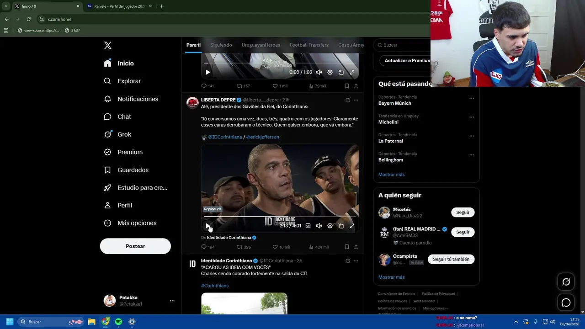585x329 pixels.
Task: Open the #Corinthians hashtag
Action: (215, 286)
